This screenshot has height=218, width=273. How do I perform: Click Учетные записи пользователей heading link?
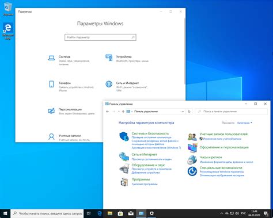pyautogui.click(x=223, y=134)
